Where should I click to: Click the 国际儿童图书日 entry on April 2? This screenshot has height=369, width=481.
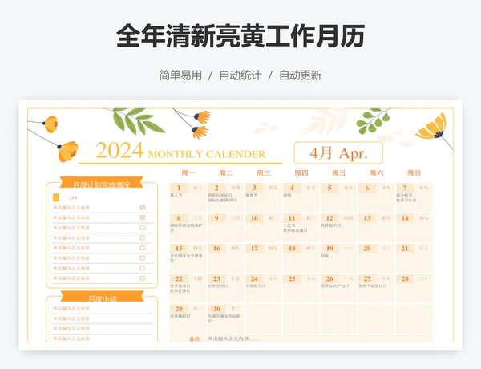[x=222, y=201]
